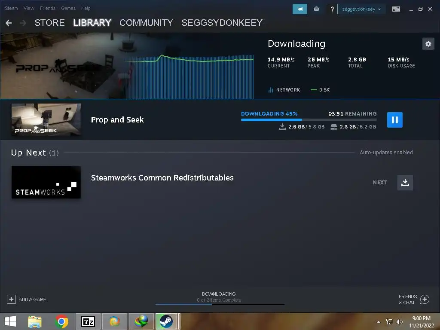Go back with the back arrow
Viewport: 440px width, 330px height.
click(x=9, y=23)
